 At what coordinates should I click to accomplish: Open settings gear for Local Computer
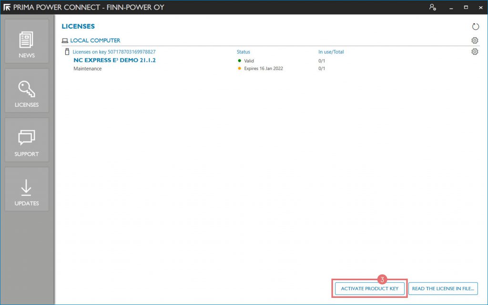tap(475, 41)
